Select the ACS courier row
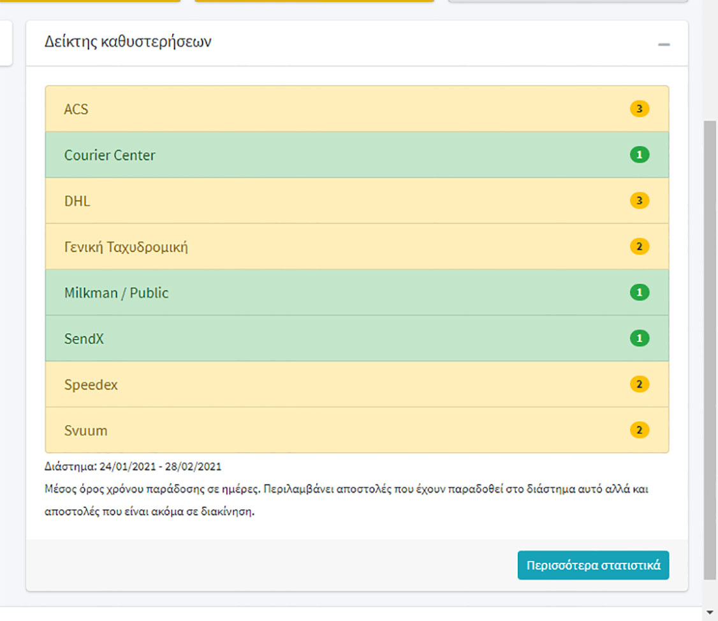718x621 pixels. coord(356,109)
